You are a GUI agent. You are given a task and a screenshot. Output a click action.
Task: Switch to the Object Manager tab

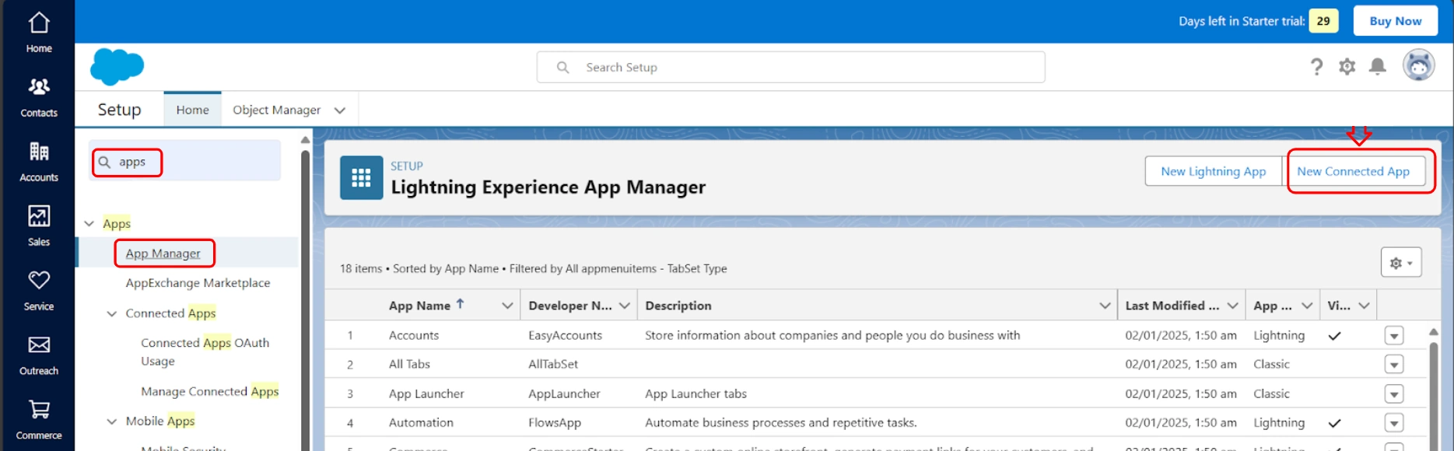click(276, 110)
